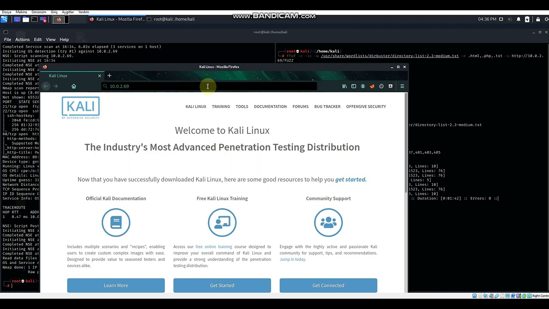549x309 pixels.
Task: Open the Firefox hamburger menu
Action: 402,86
